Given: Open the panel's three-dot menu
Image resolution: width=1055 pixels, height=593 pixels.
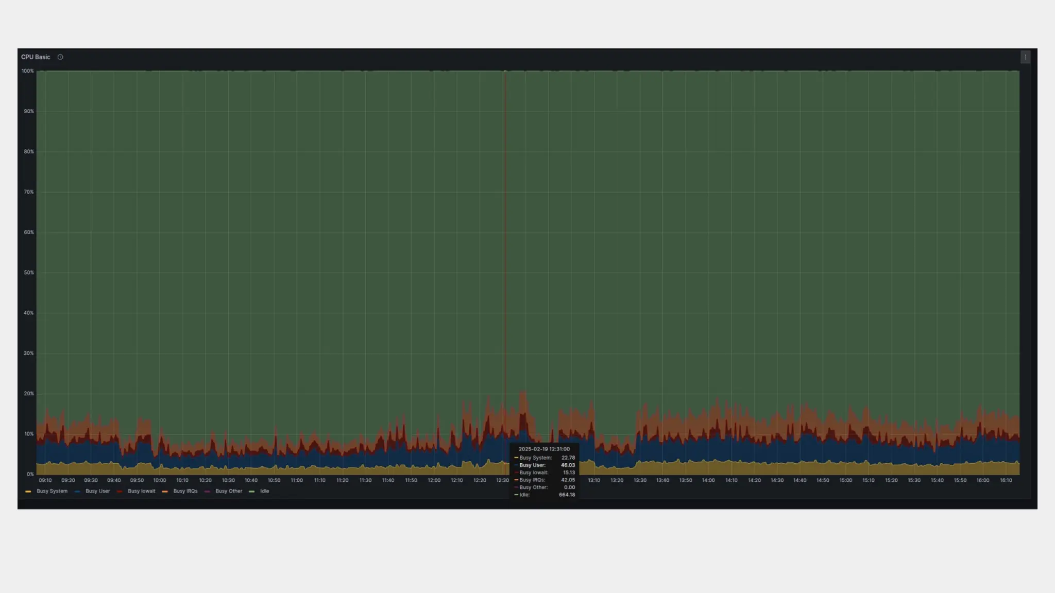Looking at the screenshot, I should [1025, 57].
